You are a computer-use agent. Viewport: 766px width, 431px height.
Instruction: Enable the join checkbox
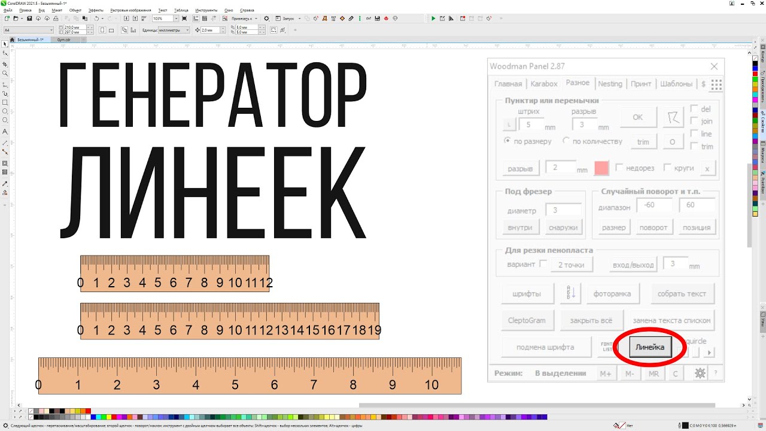pyautogui.click(x=694, y=121)
